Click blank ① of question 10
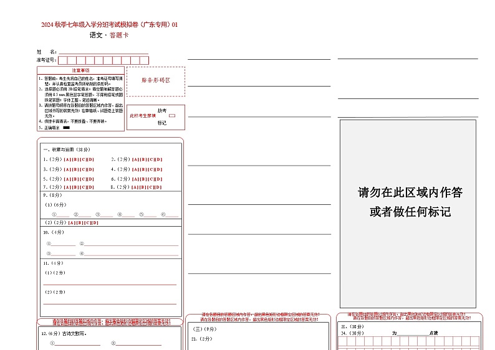Image resolution: width=495 pixels, height=350 pixels. click(x=63, y=244)
